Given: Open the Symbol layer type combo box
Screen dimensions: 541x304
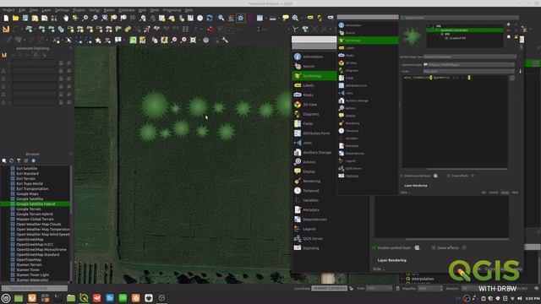Looking at the screenshot, I should pos(470,57).
